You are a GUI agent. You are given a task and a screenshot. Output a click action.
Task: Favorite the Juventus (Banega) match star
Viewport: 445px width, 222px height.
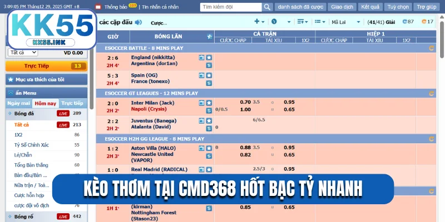point(209,121)
